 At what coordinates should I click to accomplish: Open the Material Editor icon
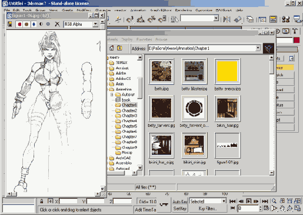coord(286,19)
